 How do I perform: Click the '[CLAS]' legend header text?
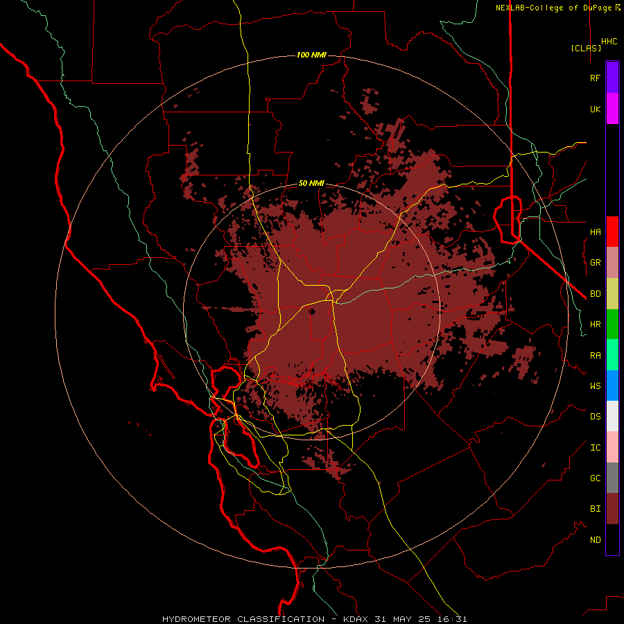[586, 48]
